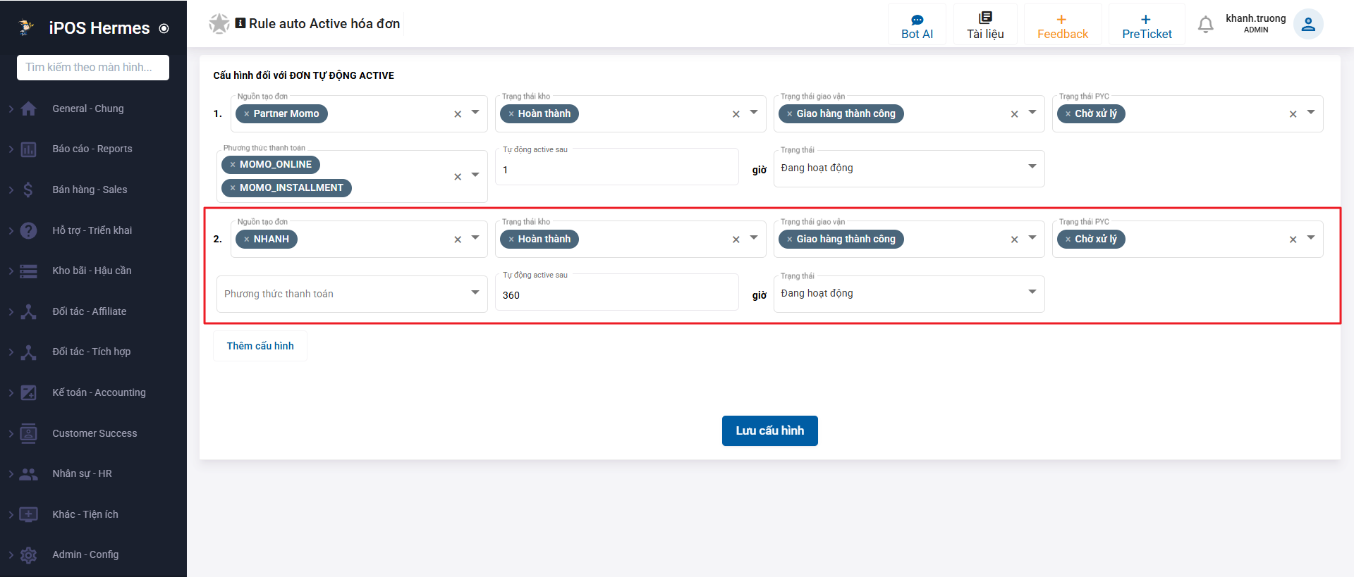1354x577 pixels.
Task: Expand Trạng thái PYC dropdown in rule 1
Action: (x=1311, y=113)
